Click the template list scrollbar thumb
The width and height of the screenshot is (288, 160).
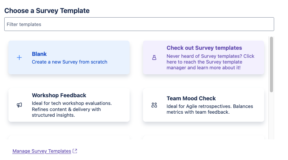(x=271, y=64)
